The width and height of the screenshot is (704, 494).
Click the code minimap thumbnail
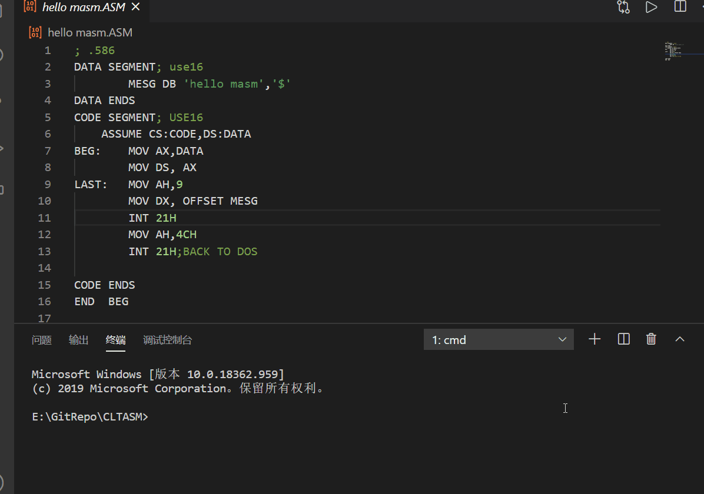point(674,51)
